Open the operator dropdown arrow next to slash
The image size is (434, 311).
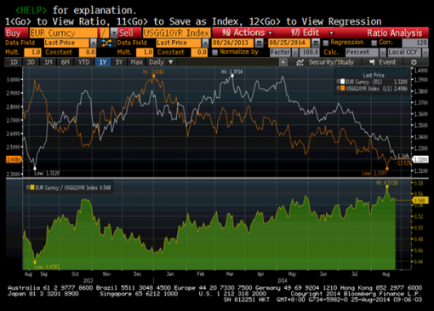pyautogui.click(x=114, y=33)
